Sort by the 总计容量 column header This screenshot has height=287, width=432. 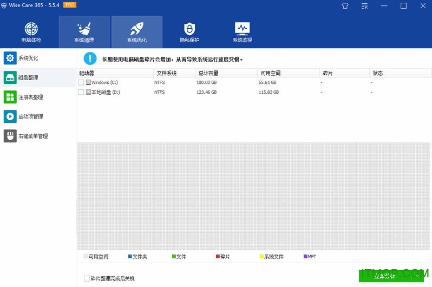(x=226, y=73)
